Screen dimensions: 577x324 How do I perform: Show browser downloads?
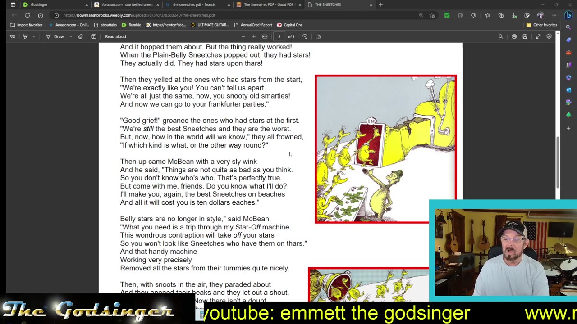coord(514,15)
